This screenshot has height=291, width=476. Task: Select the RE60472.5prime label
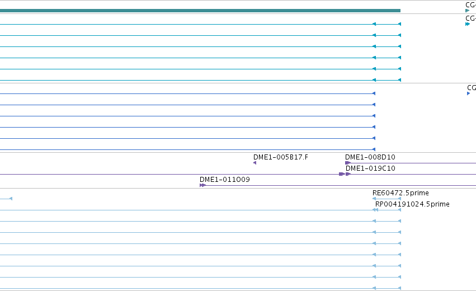click(400, 193)
